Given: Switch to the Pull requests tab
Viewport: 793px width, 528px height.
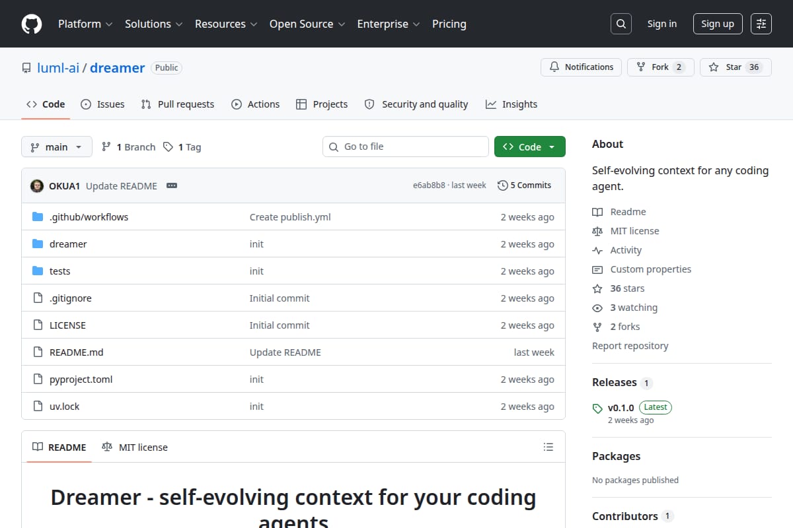Looking at the screenshot, I should [x=178, y=104].
